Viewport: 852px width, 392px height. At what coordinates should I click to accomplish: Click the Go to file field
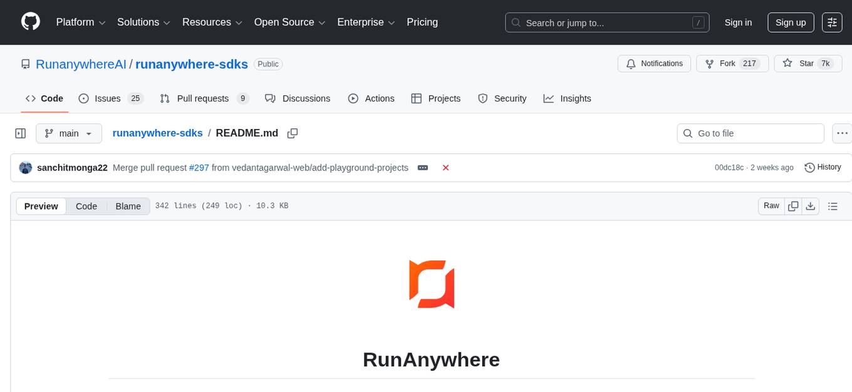coord(750,133)
